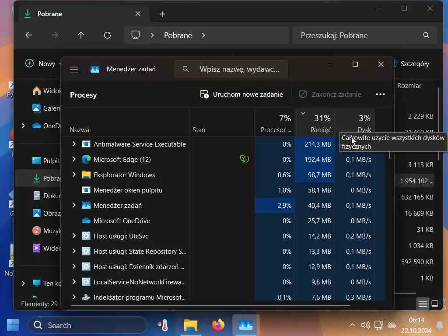Expand Host usługi: State Repository entry
This screenshot has height=336, width=448.
pyautogui.click(x=74, y=251)
